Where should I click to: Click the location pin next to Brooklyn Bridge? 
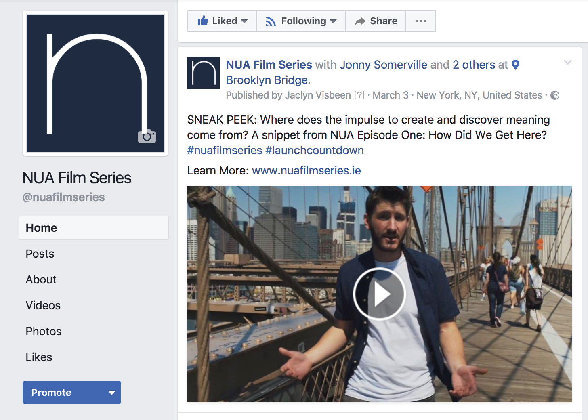(515, 64)
